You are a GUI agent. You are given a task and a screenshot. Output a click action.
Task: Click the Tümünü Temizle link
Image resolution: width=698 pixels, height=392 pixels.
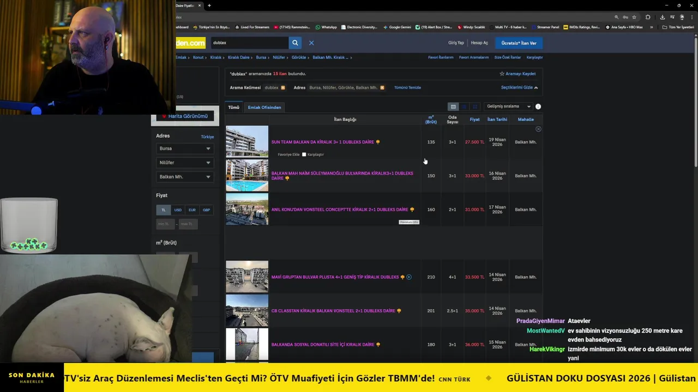tap(407, 88)
